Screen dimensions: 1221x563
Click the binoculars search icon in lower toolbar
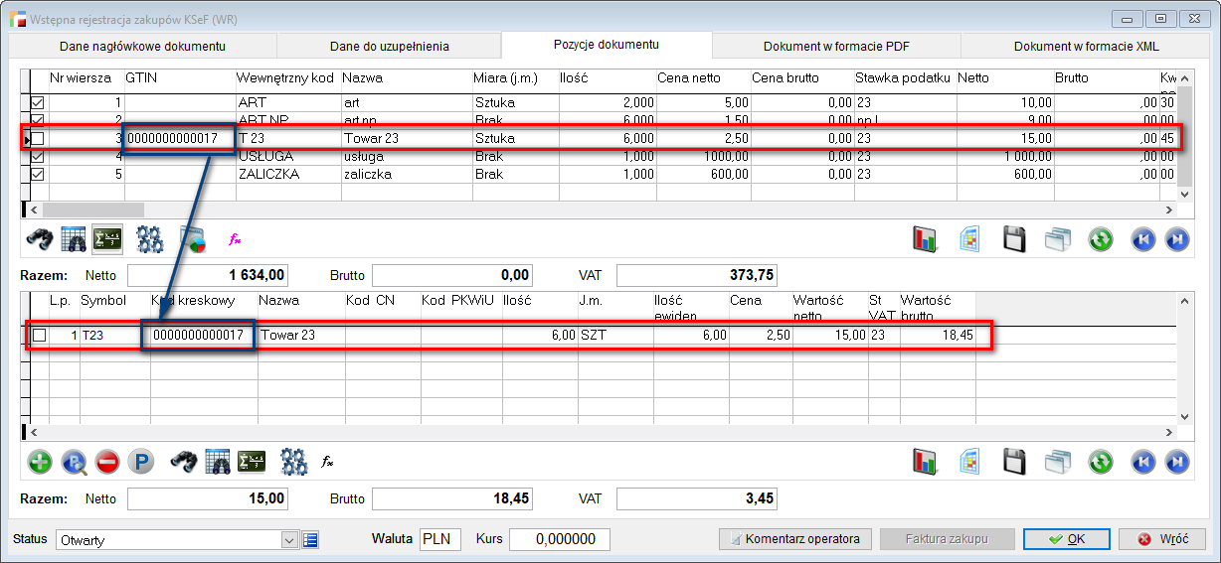(185, 462)
